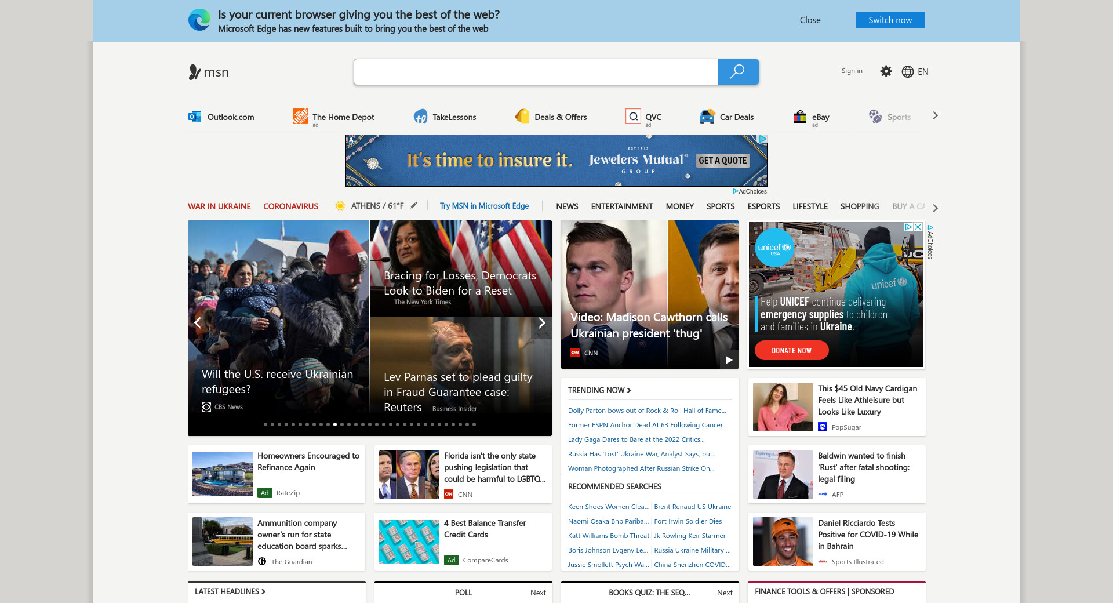Click Switch now button
The image size is (1113, 603).
coord(890,20)
